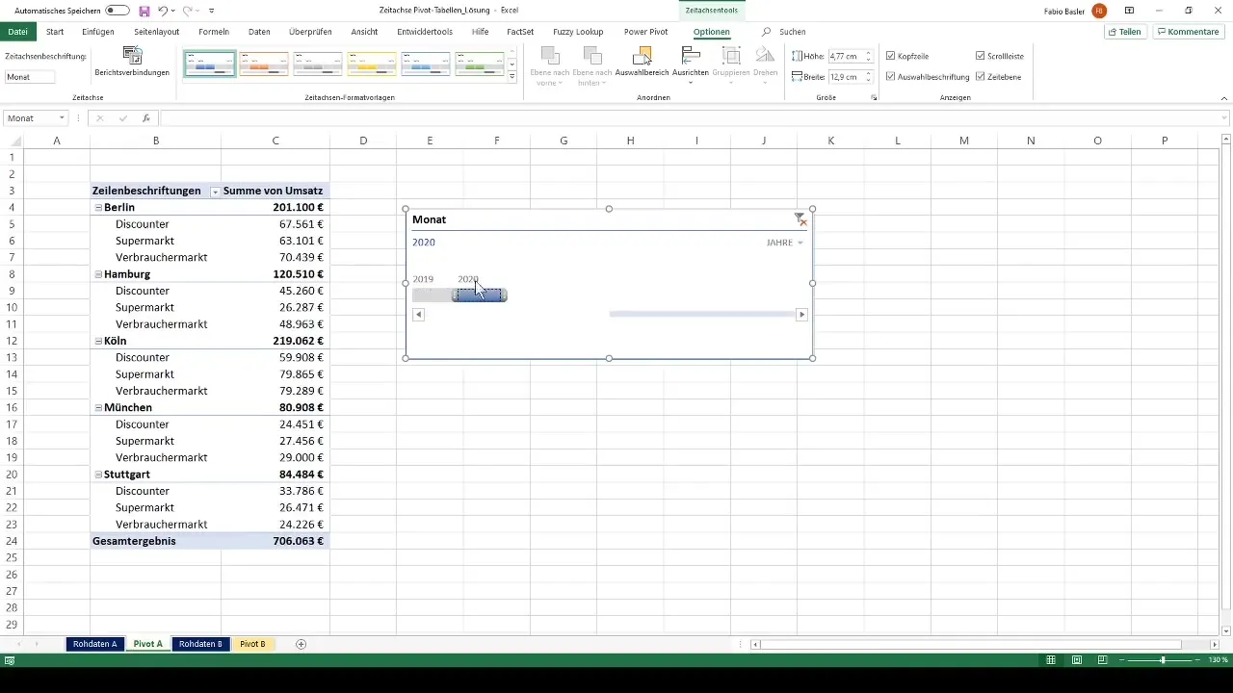Click the Save icon in the title bar

pos(144,11)
